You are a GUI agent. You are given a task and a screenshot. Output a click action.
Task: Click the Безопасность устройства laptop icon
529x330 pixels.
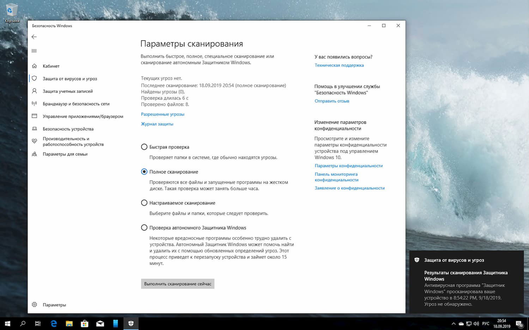tap(34, 129)
